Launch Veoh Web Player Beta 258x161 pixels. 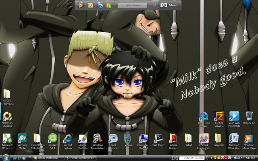point(234,119)
